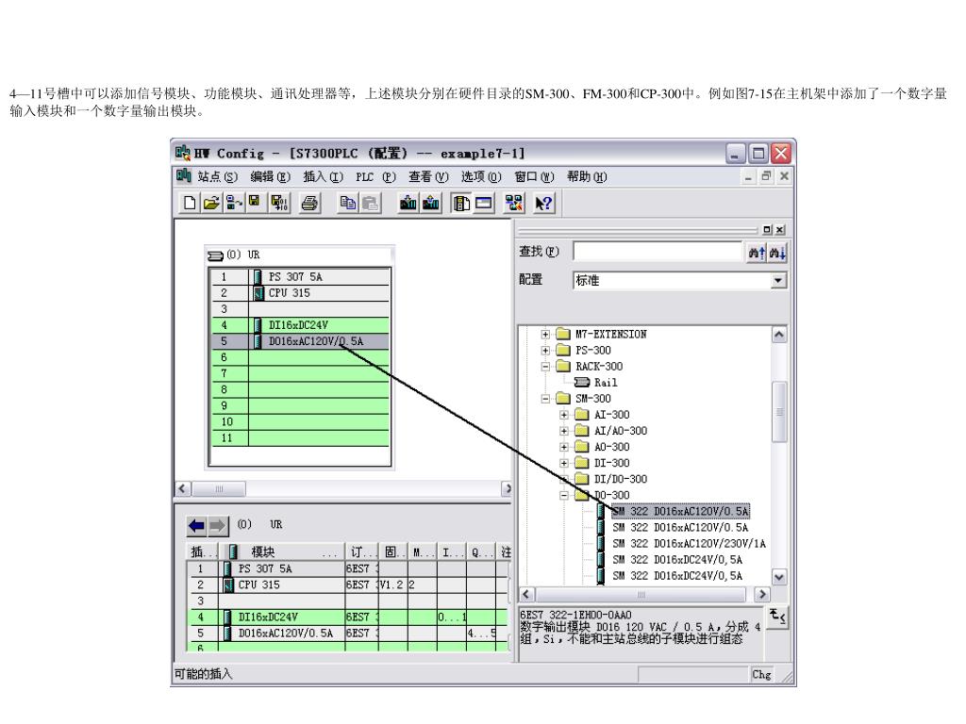Click the (0) UR rack header icon
966x724 pixels.
click(216, 255)
